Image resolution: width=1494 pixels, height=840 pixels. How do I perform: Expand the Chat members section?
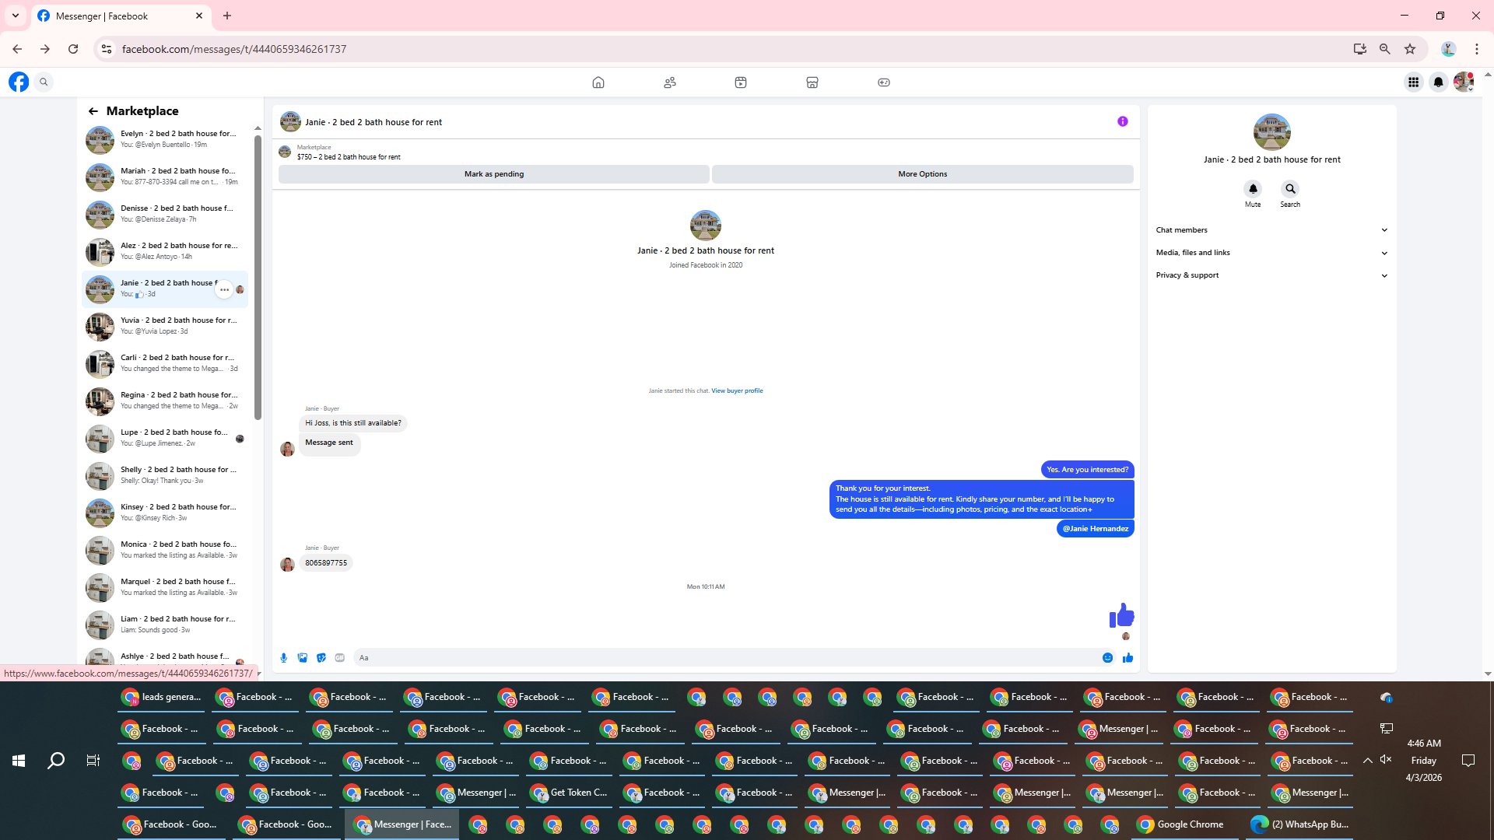[x=1271, y=230]
